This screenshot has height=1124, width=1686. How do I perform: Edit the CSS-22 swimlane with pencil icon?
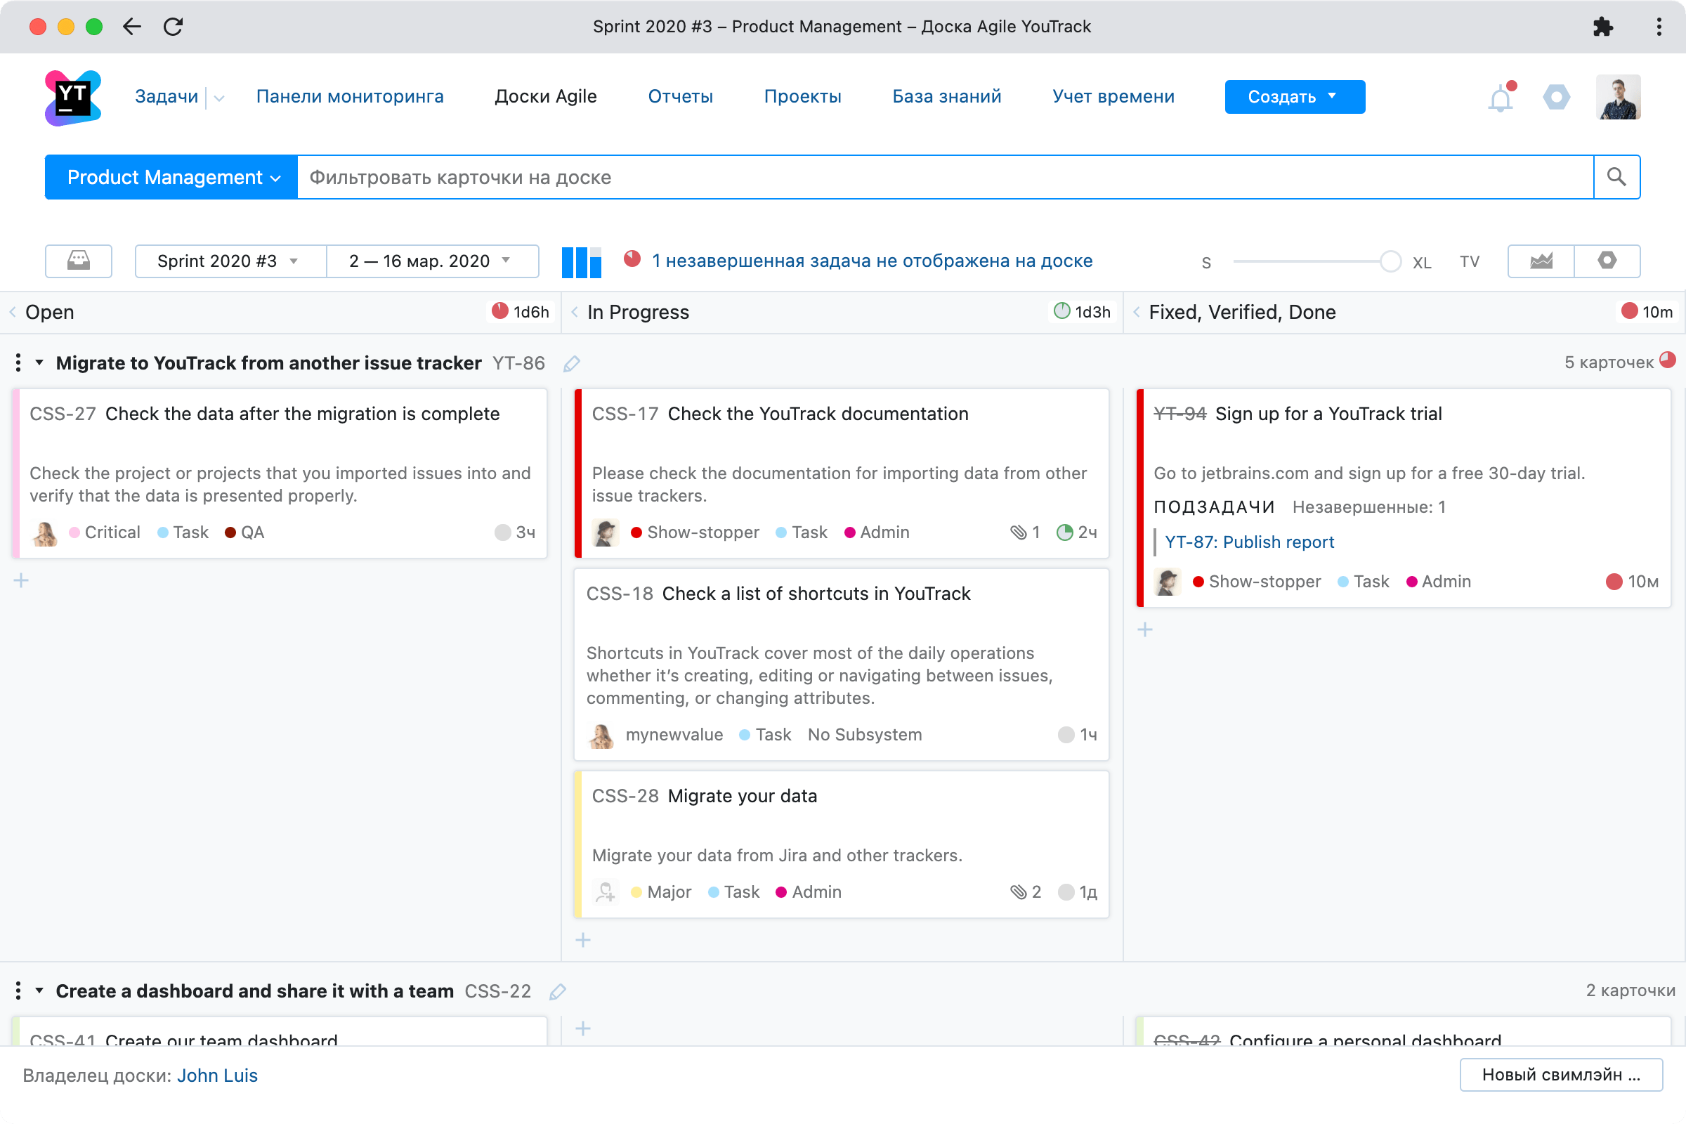click(x=558, y=992)
